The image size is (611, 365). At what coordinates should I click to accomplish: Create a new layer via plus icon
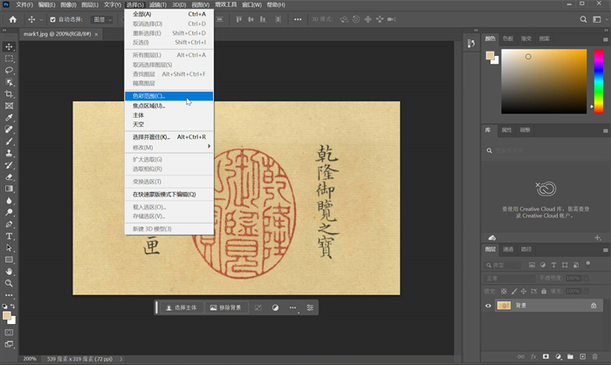(582, 356)
